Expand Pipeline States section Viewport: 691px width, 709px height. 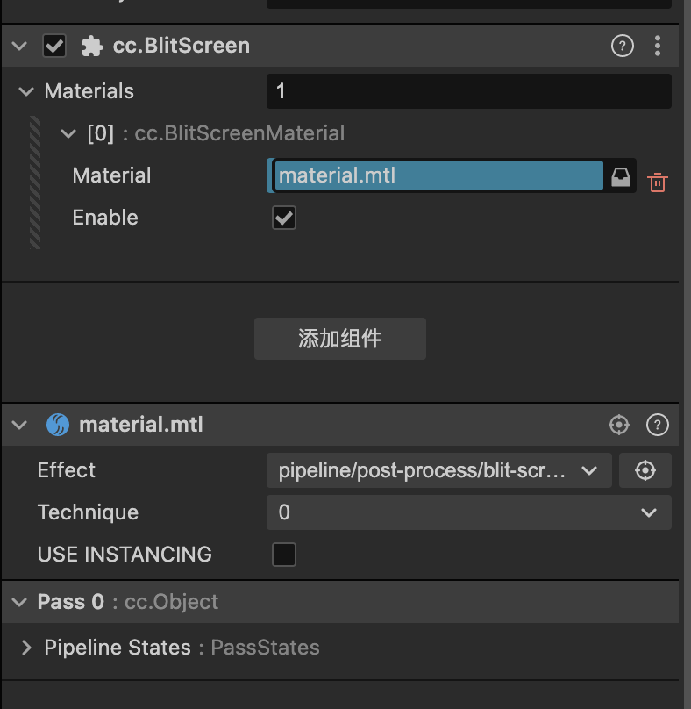pyautogui.click(x=26, y=648)
